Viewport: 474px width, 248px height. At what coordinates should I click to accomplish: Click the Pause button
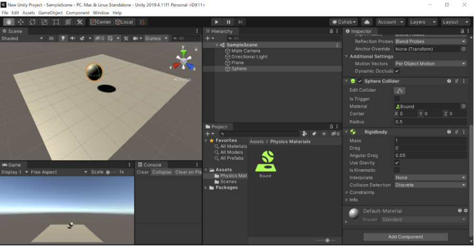tap(229, 22)
